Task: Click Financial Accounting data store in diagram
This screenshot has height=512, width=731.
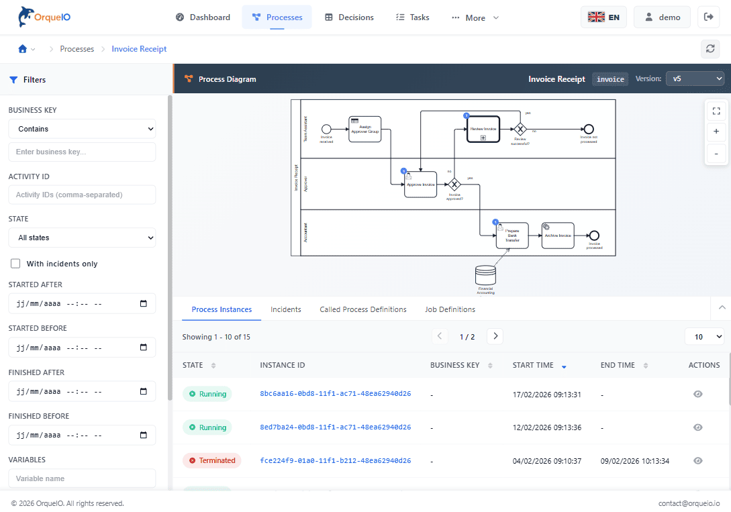Action: 485,275
